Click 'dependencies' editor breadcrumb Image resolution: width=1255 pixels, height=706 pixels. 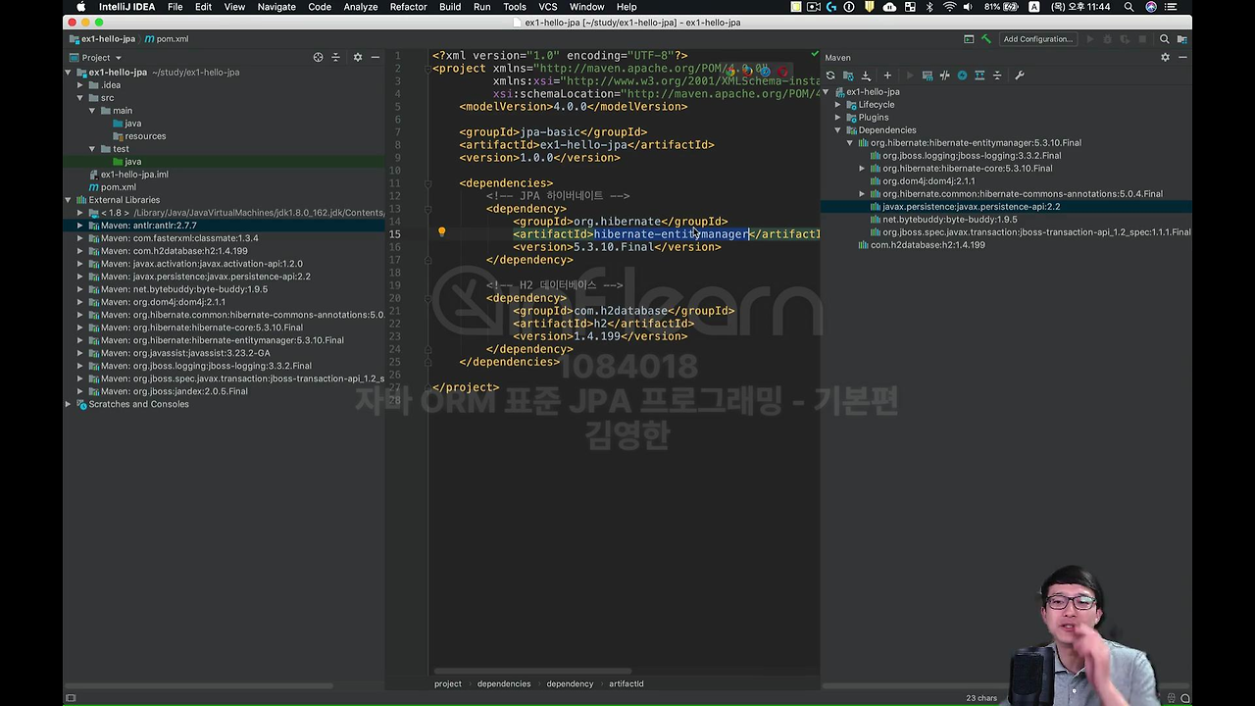pyautogui.click(x=504, y=683)
